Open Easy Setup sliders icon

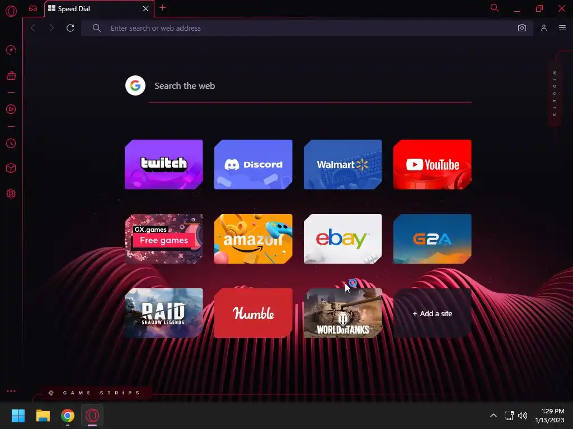[x=562, y=28]
